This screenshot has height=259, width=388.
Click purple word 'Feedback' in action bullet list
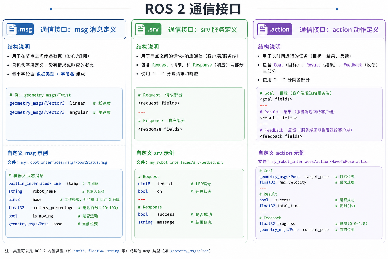coord(353,65)
